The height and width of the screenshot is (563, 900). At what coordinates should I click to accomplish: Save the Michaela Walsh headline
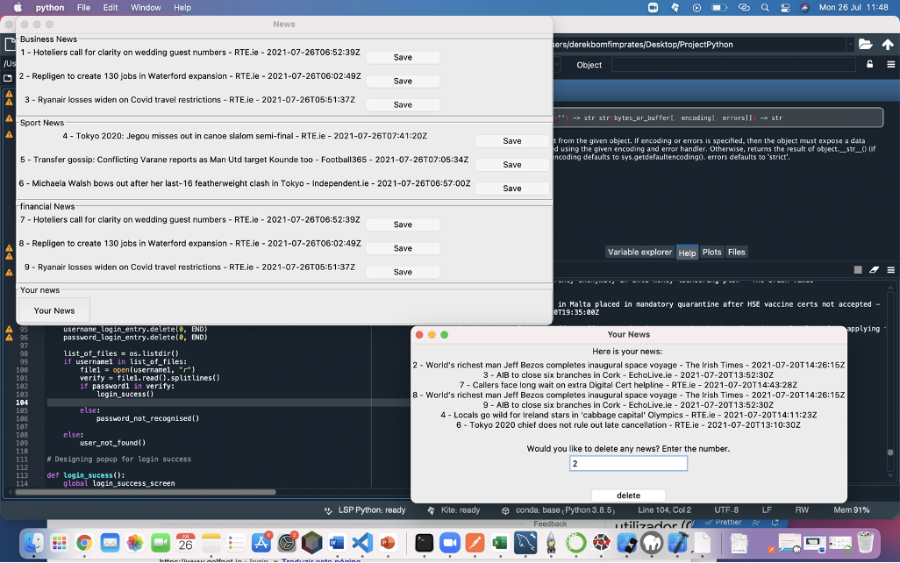(x=512, y=189)
